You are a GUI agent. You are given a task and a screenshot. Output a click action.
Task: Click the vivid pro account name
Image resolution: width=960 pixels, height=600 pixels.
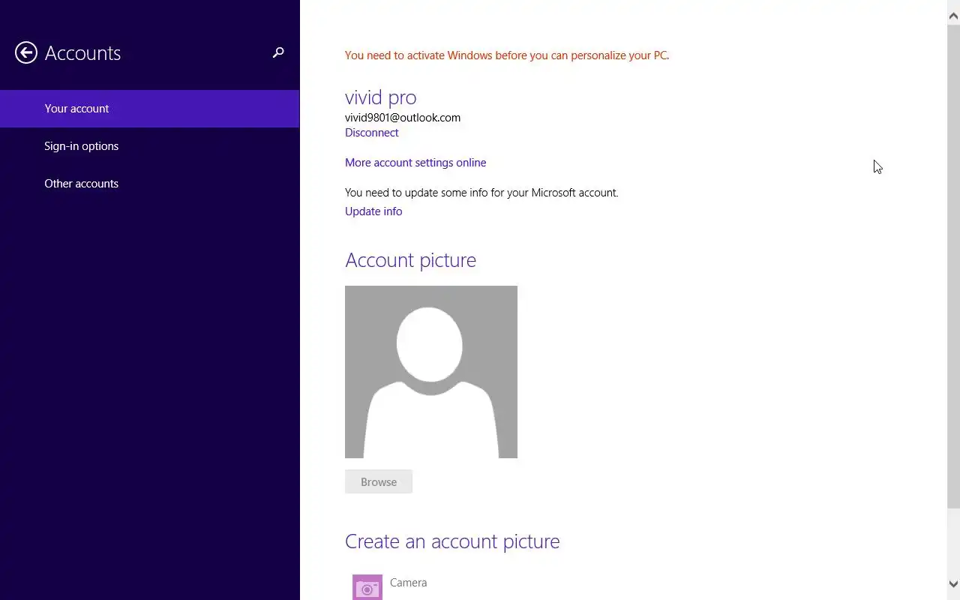point(380,97)
